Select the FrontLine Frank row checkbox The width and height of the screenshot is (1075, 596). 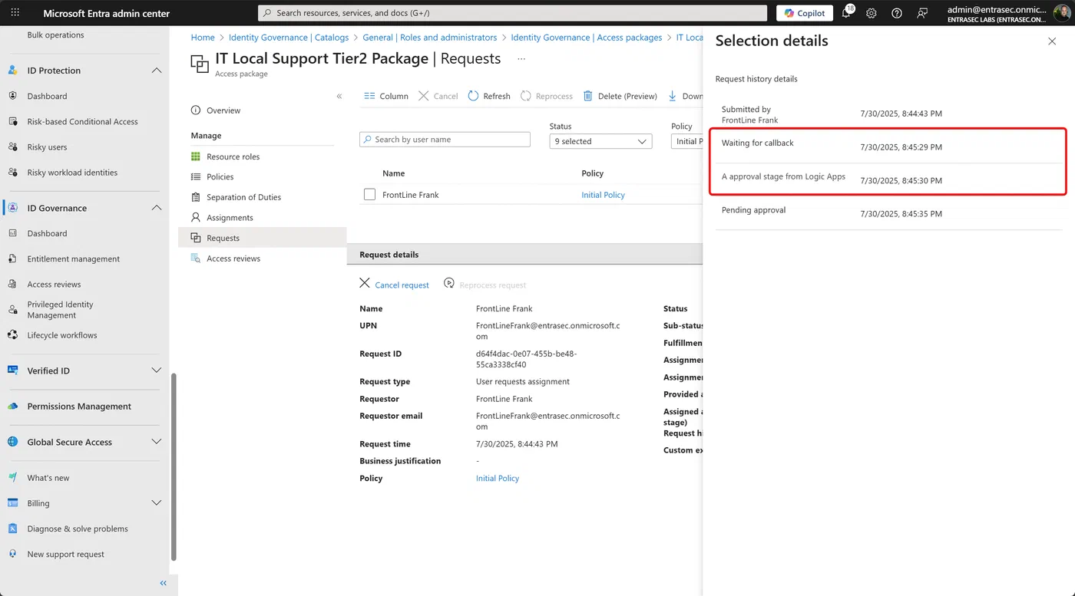coord(370,195)
